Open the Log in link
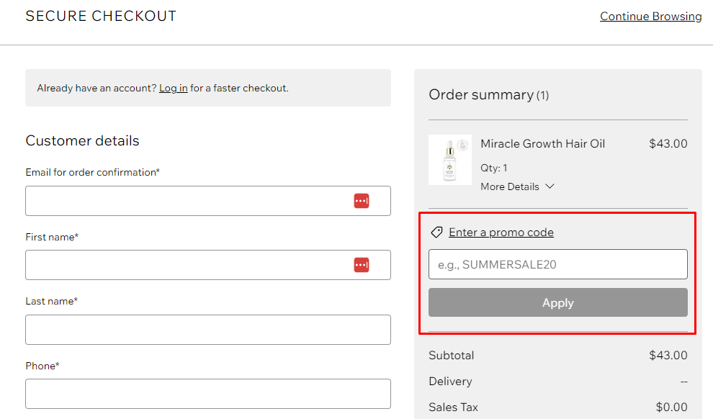The height and width of the screenshot is (419, 713). point(174,88)
